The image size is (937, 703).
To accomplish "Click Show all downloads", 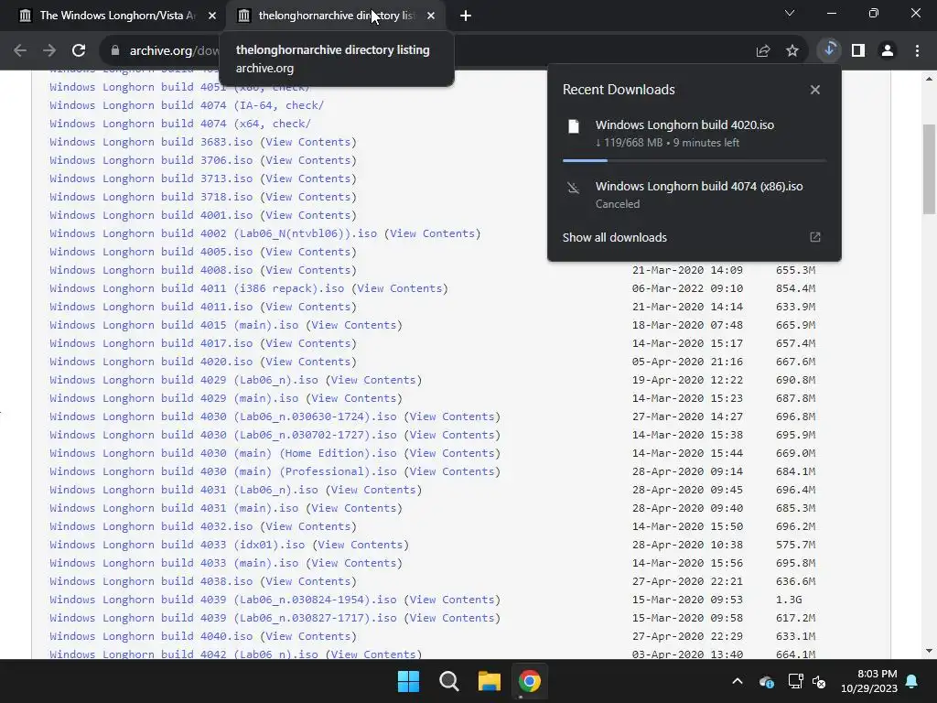I will [614, 237].
